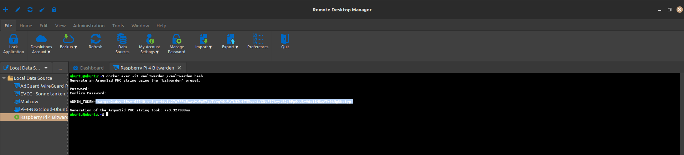
Task: Click the Quit icon in ribbon
Action: point(285,39)
